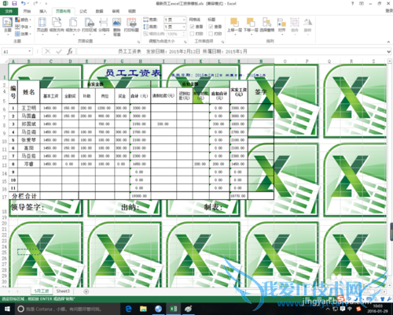Click the Save icon in quick access toolbar

pyautogui.click(x=14, y=3)
